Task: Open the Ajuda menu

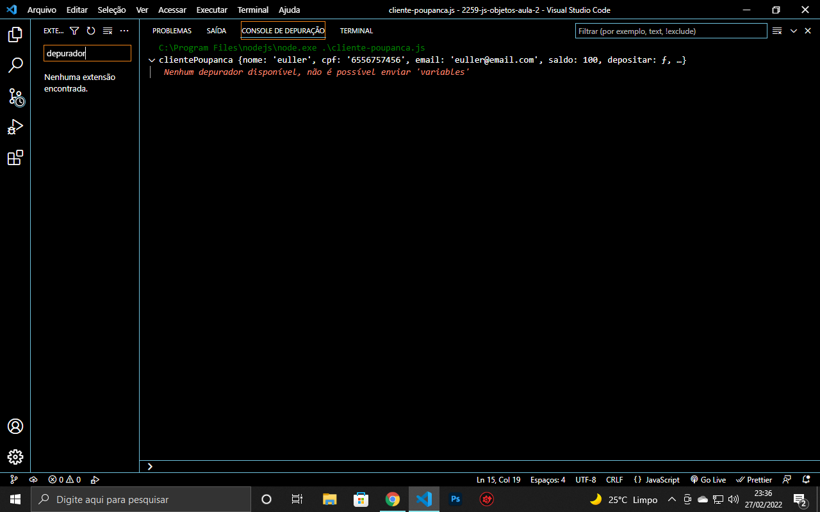Action: (289, 10)
